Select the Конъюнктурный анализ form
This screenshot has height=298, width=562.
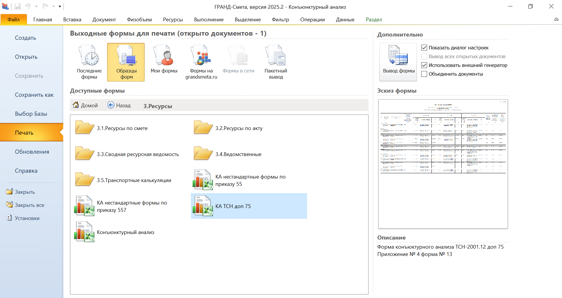(131, 232)
